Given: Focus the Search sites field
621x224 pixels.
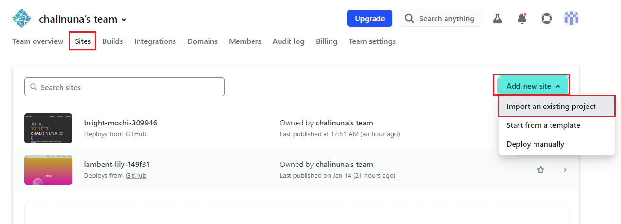Looking at the screenshot, I should [124, 87].
